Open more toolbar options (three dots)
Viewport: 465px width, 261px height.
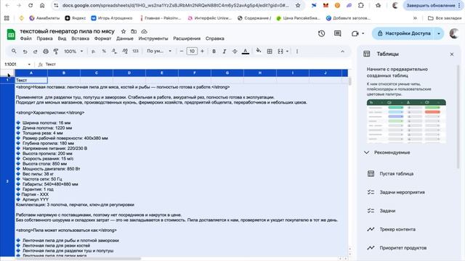[297, 51]
